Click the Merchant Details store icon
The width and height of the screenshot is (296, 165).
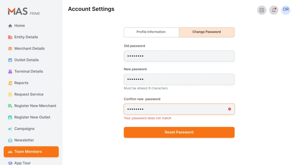[10, 49]
